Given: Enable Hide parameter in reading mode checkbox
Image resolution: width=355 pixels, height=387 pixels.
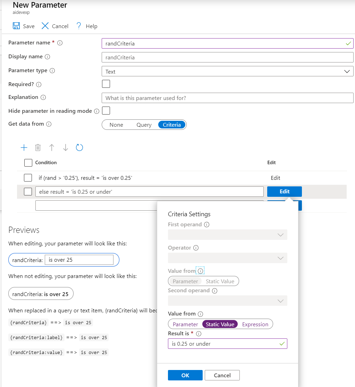Looking at the screenshot, I should tap(106, 111).
